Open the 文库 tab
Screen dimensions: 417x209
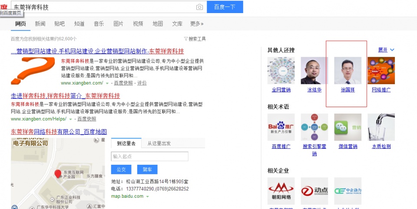(x=177, y=24)
